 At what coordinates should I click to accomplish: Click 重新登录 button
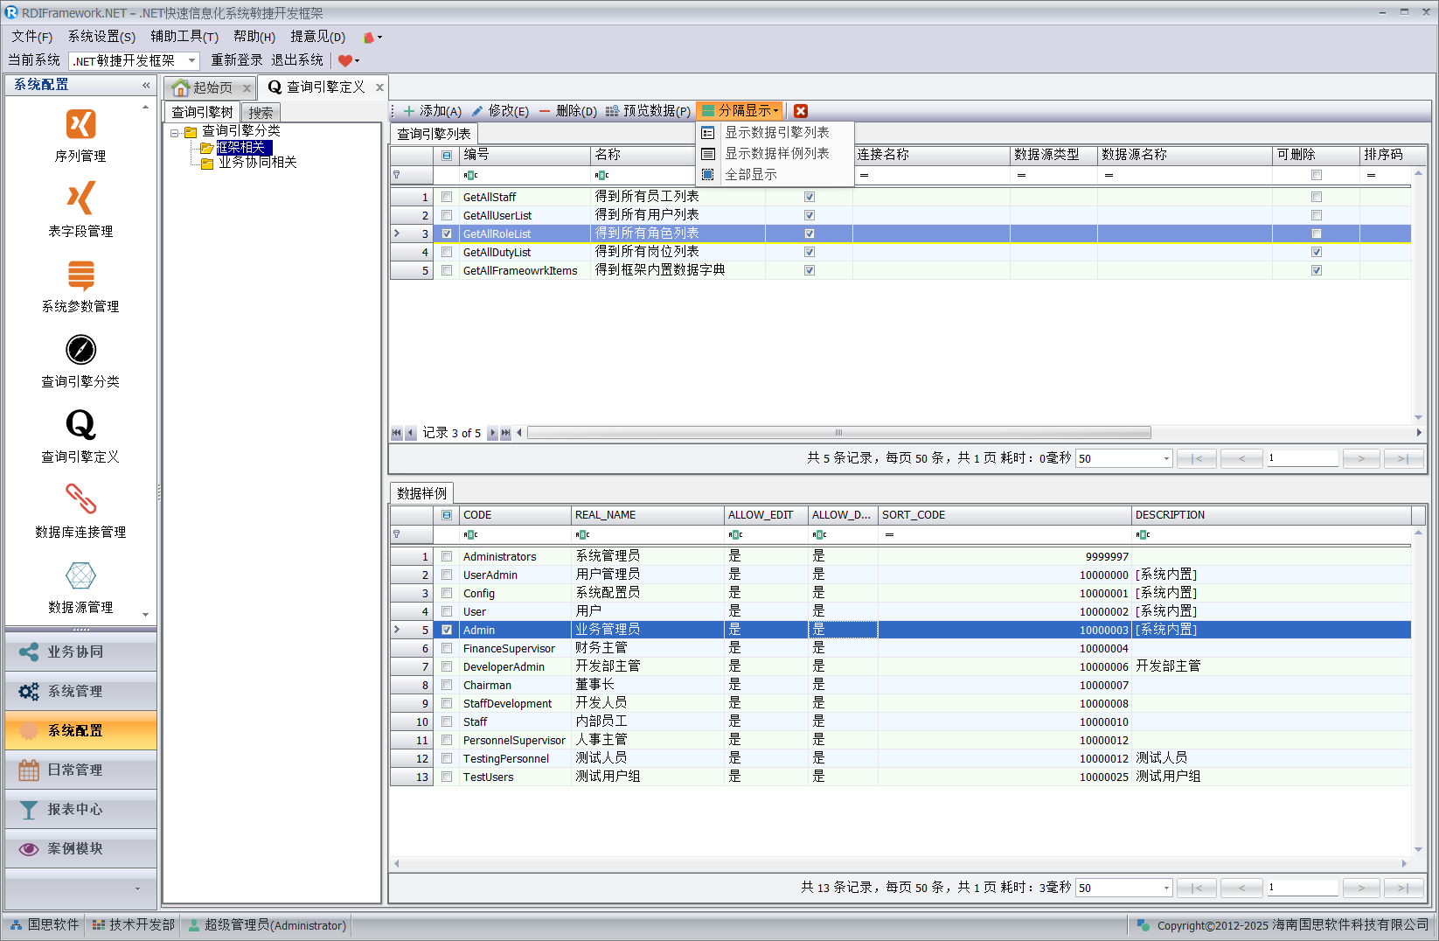(x=236, y=60)
